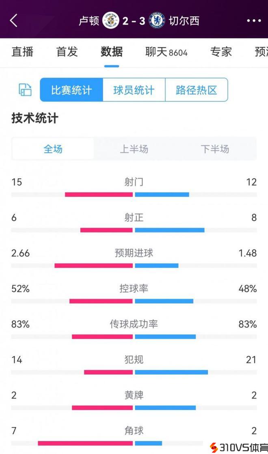This screenshot has height=454, width=268.
Task: Tap the layout switch icon beside 比赛统计
Action: pyautogui.click(x=25, y=90)
